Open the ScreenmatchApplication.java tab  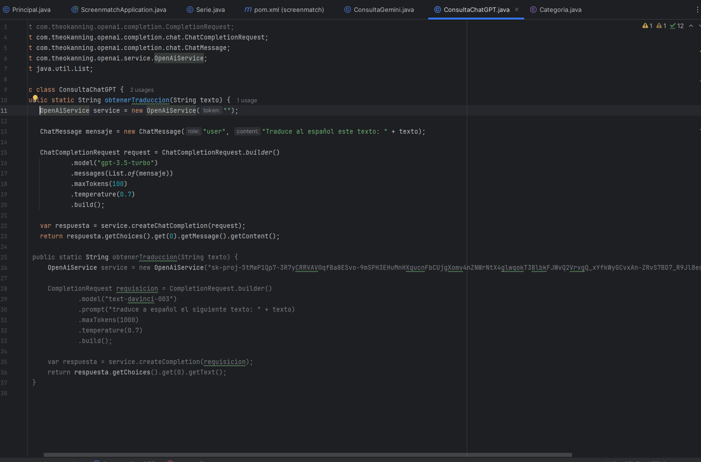[x=119, y=10]
